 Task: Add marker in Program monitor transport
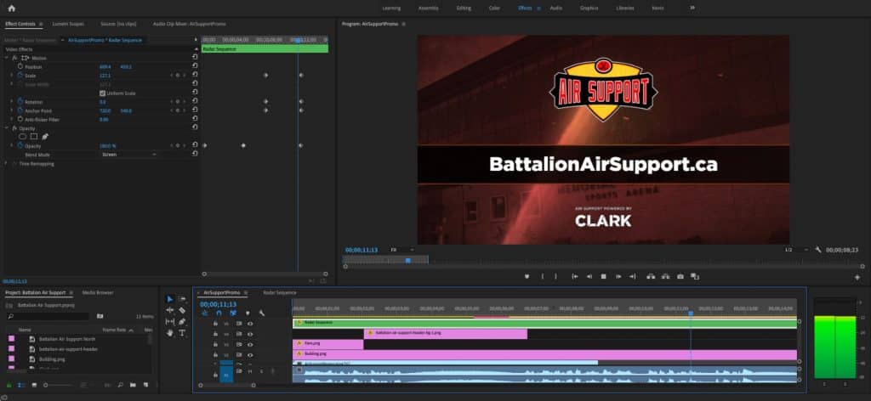click(x=527, y=276)
